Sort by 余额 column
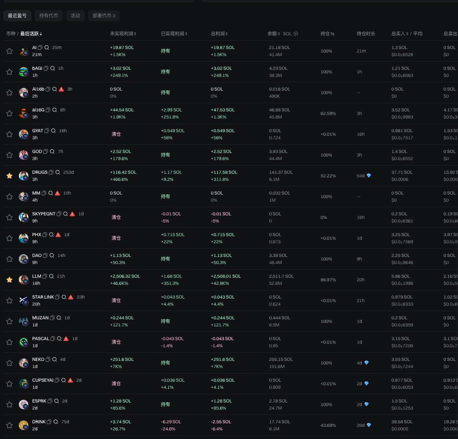This screenshot has width=458, height=439. pos(274,34)
